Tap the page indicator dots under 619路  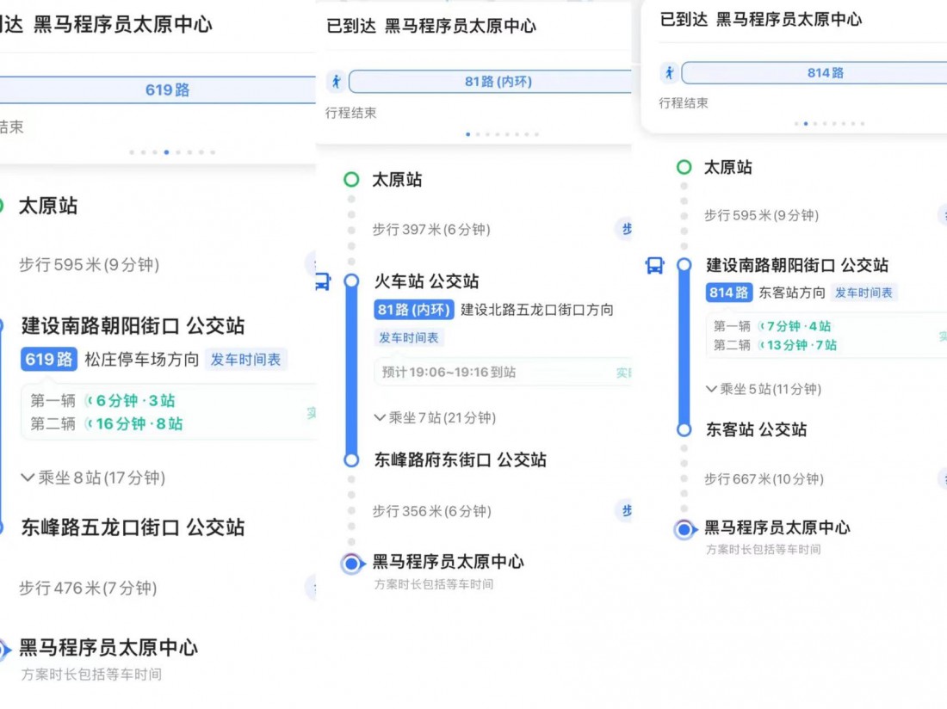172,152
